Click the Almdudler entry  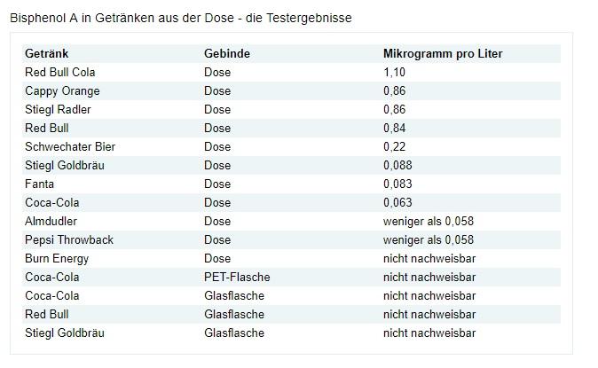tap(51, 222)
